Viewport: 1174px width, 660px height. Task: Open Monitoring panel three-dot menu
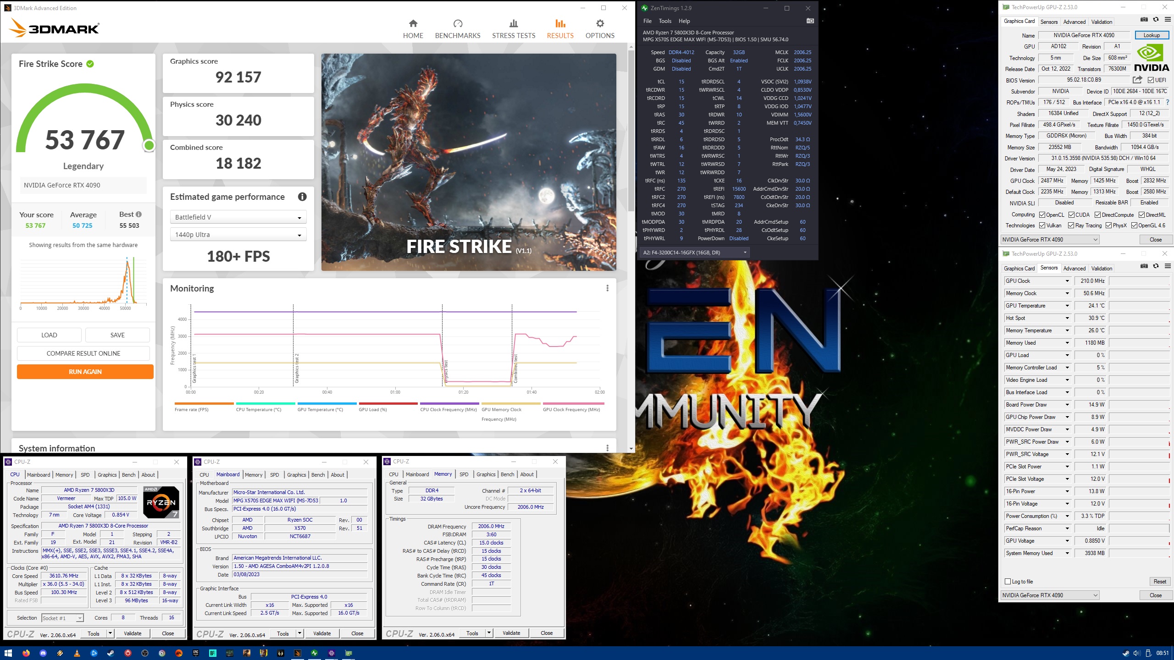coord(607,288)
